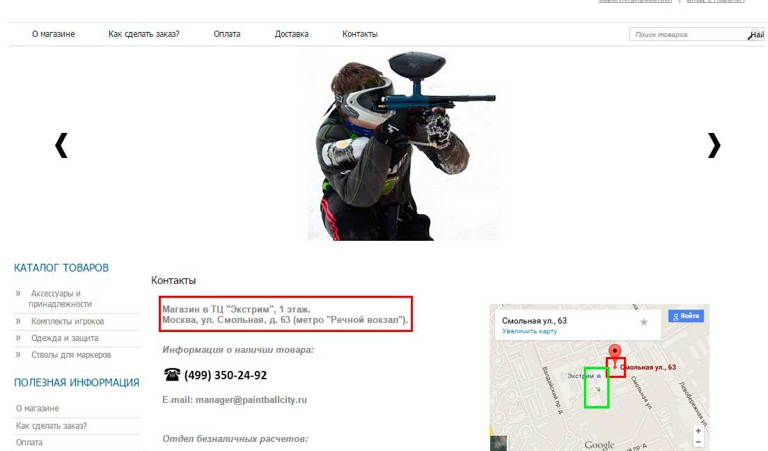
Task: Click the Валдайский пр-д street label on the map
Action: [551, 390]
